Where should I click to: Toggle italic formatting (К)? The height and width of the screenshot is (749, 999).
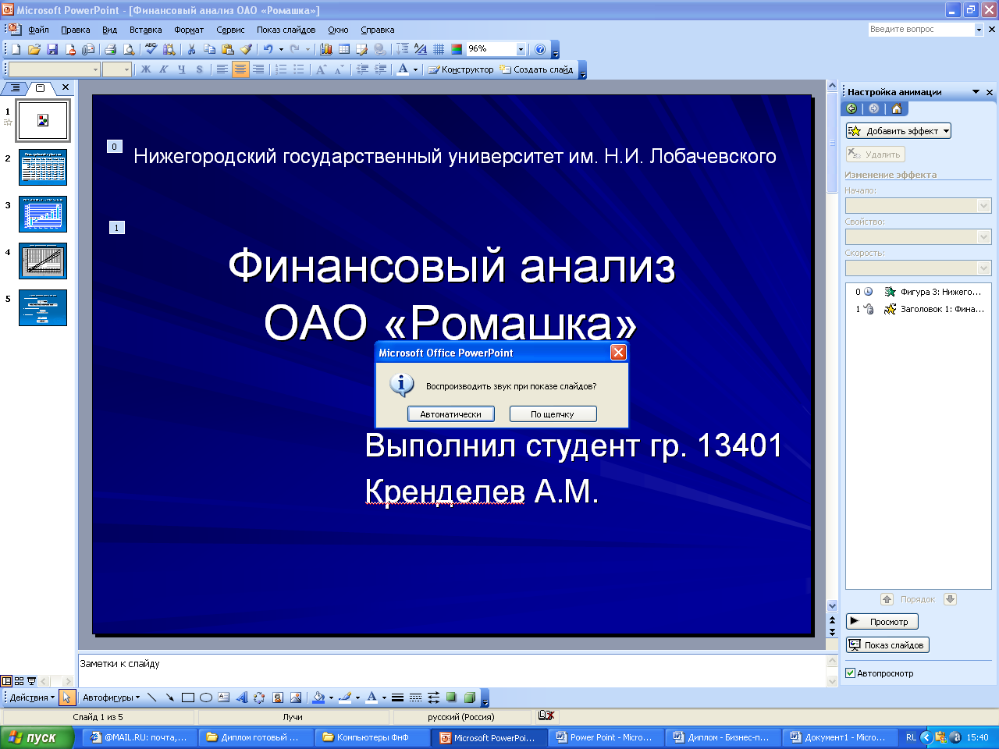pos(164,69)
